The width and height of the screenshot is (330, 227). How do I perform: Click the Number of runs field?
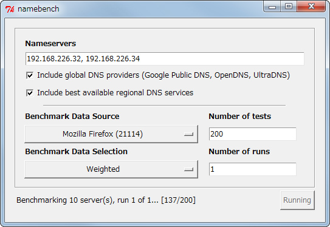click(x=253, y=169)
